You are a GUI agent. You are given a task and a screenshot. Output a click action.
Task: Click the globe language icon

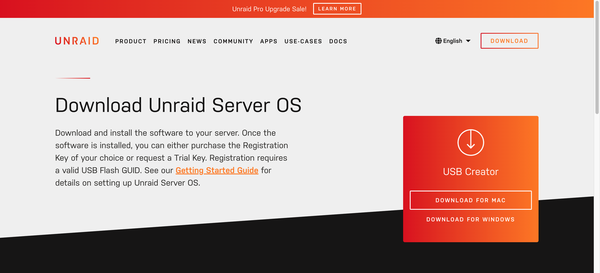(438, 41)
